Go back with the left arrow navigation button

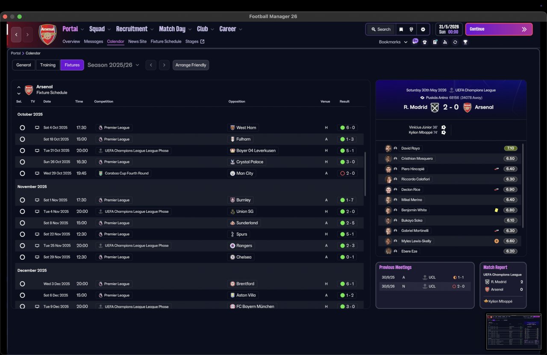click(x=16, y=35)
